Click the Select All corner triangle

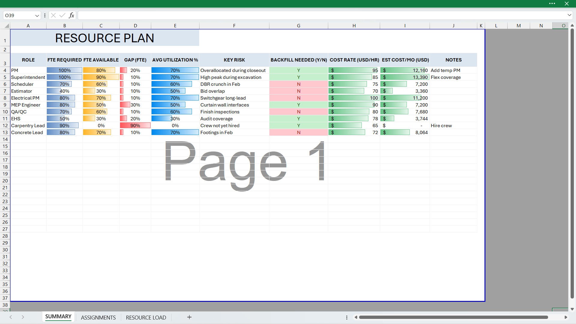point(7,26)
